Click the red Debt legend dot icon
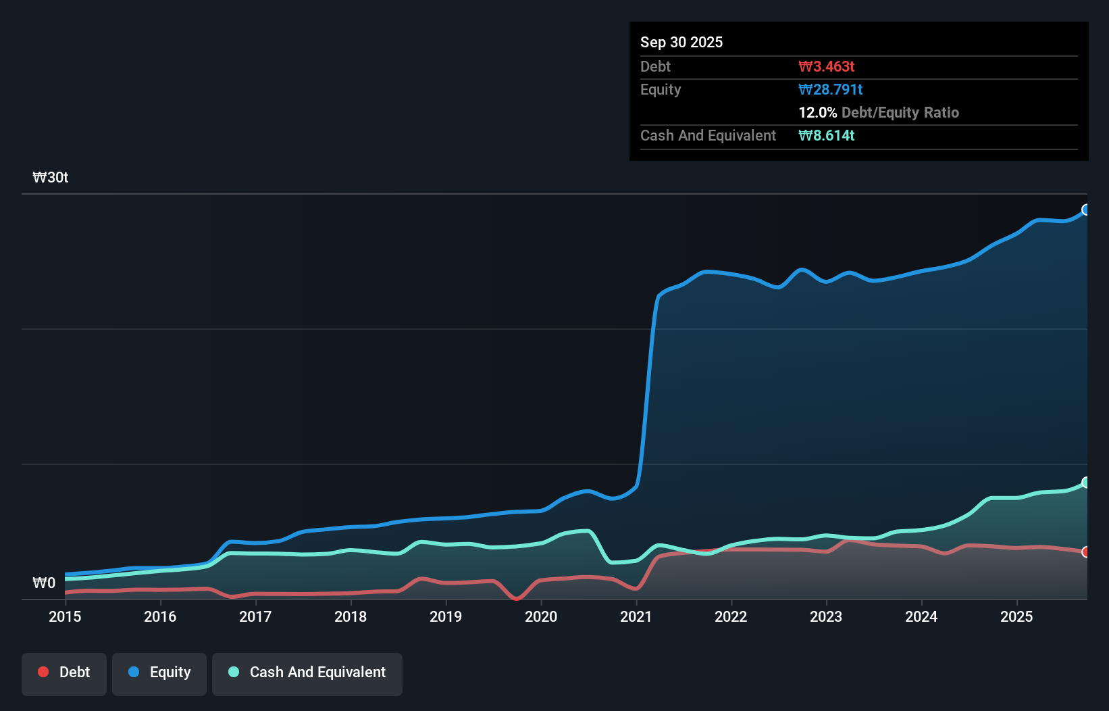The width and height of the screenshot is (1109, 711). point(43,672)
